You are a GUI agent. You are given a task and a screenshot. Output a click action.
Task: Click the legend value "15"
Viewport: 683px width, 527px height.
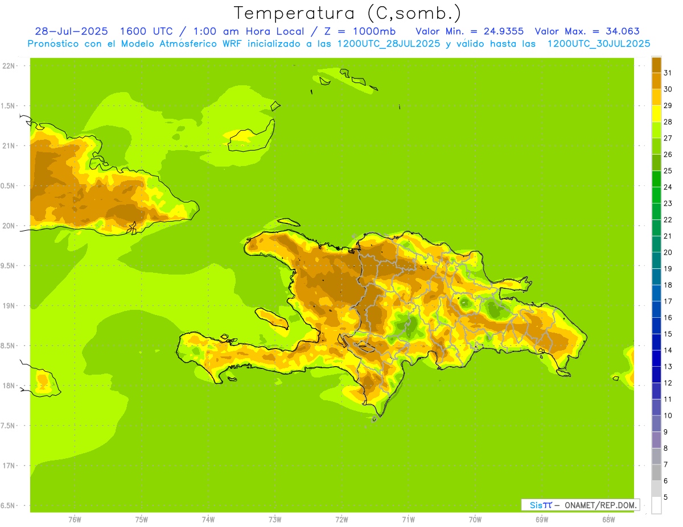[668, 334]
